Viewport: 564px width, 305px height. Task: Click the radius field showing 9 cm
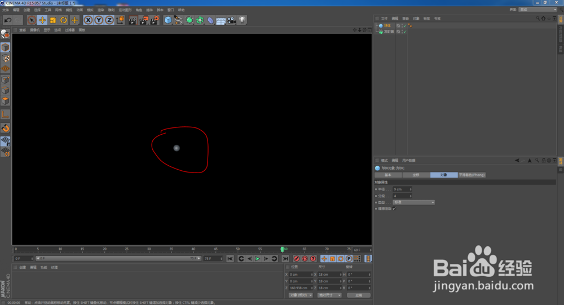(402, 189)
